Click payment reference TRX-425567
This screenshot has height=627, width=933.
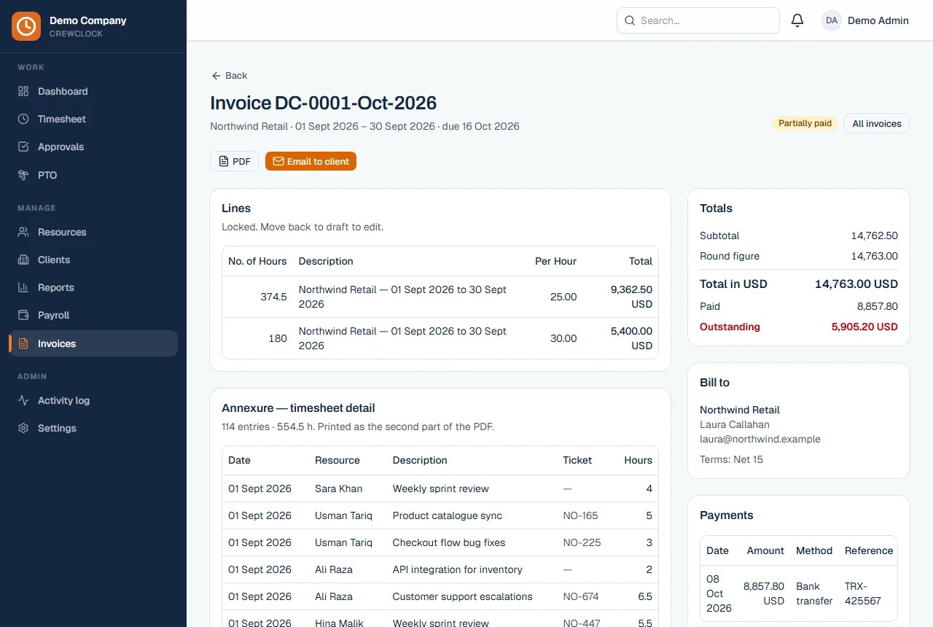[x=863, y=593]
